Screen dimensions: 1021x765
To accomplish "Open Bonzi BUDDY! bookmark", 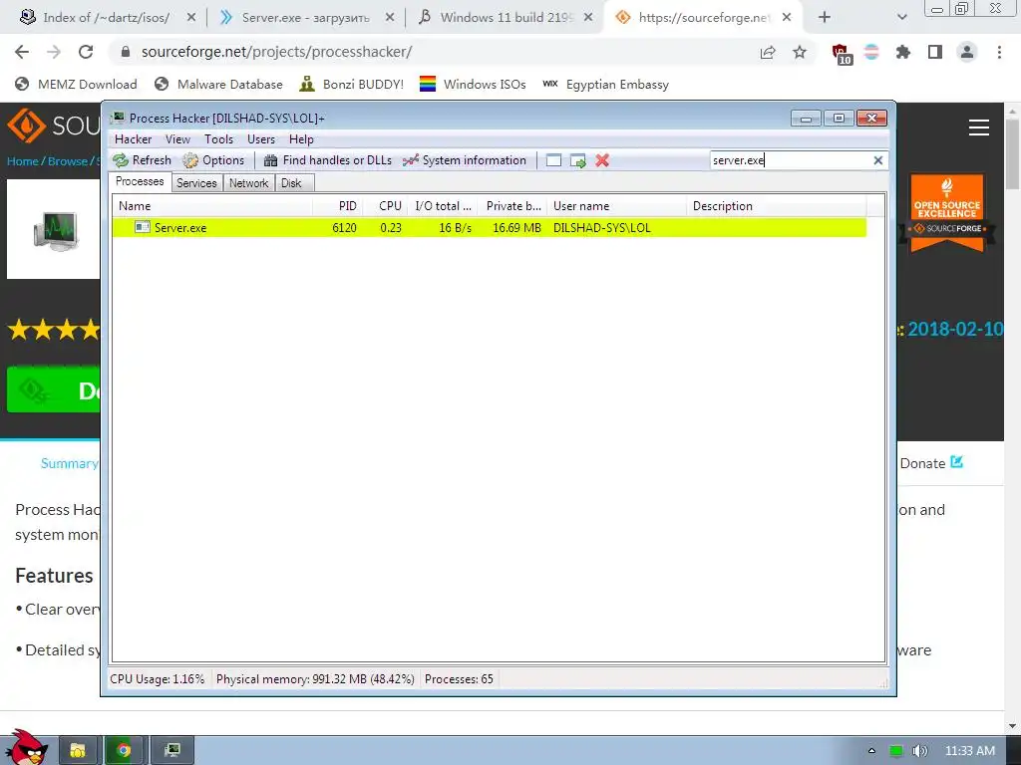I will (352, 85).
